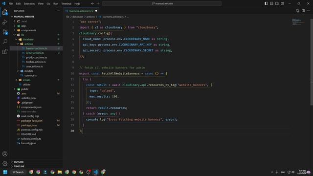Open the Selection menu

[29, 3]
